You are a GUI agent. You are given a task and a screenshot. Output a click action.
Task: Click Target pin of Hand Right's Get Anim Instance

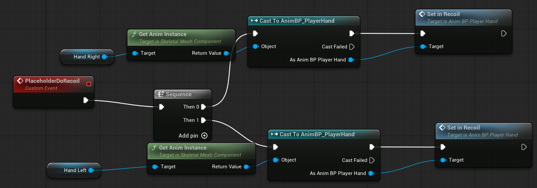click(135, 53)
